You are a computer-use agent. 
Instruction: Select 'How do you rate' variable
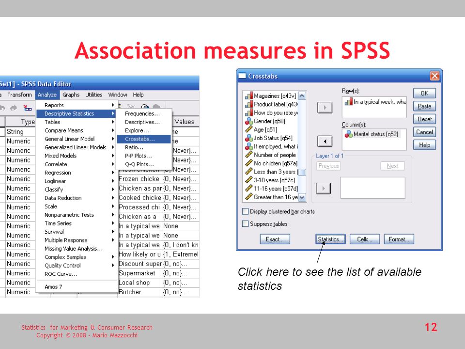point(271,112)
